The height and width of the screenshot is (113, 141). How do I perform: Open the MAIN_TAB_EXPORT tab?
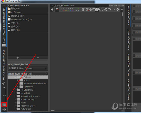tap(128, 90)
